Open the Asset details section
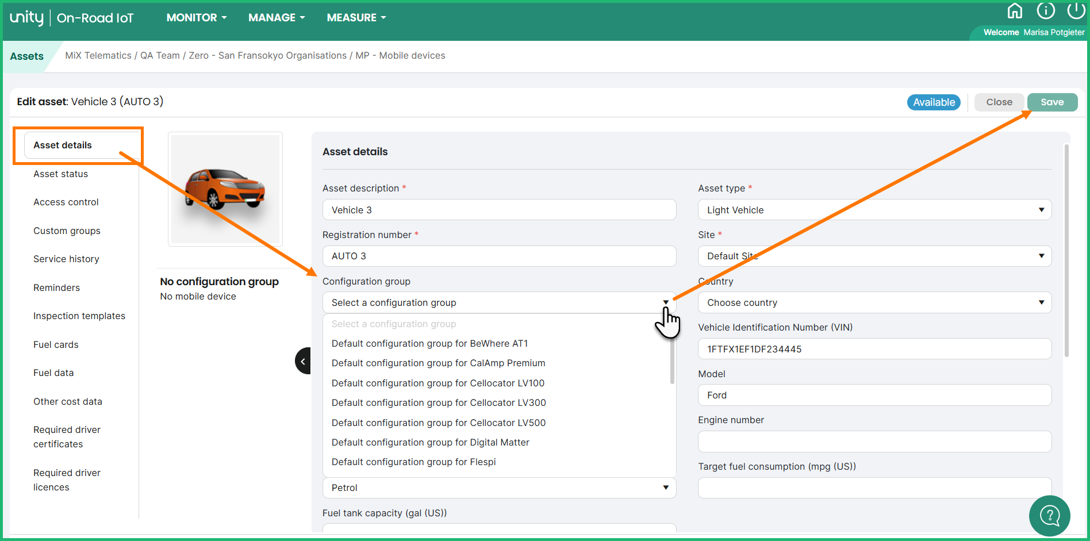 pyautogui.click(x=83, y=145)
